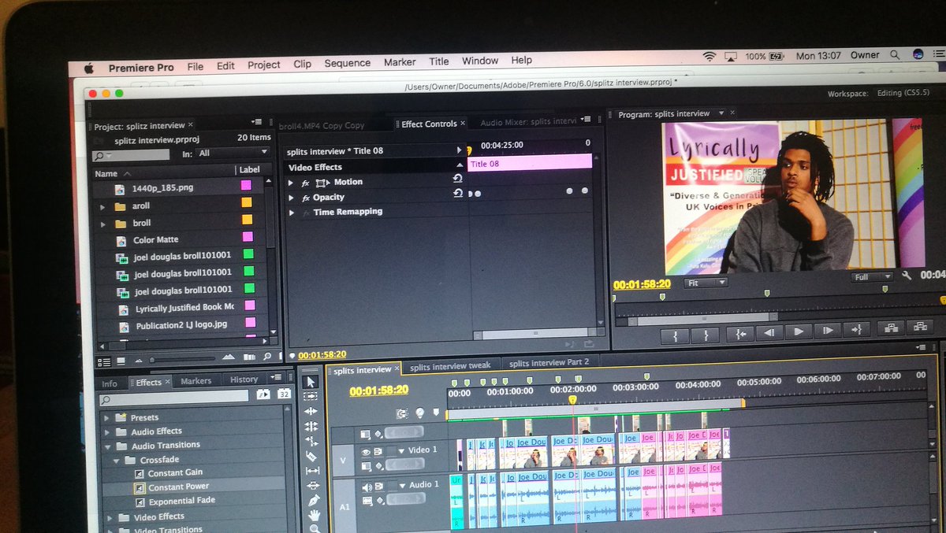
Task: Filter effects by accelerated effects icon
Action: (x=264, y=394)
